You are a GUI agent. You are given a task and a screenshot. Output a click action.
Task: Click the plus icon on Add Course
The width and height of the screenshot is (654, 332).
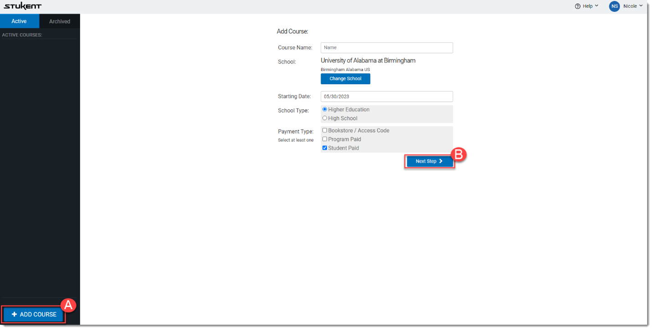point(14,314)
